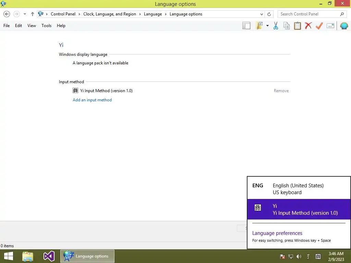Image resolution: width=351 pixels, height=263 pixels.
Task: Open the Edit menu
Action: point(19,26)
